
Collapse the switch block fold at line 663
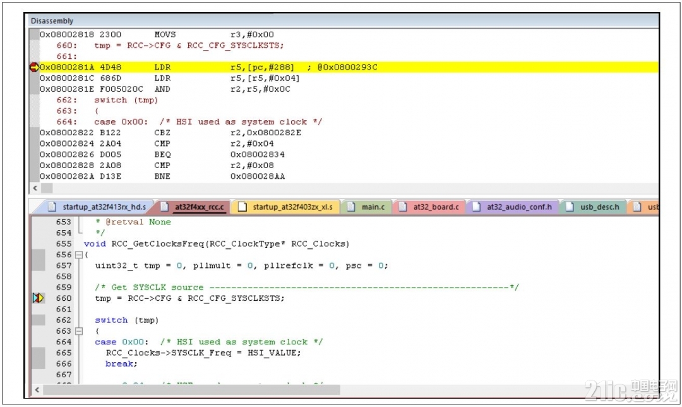click(x=79, y=331)
